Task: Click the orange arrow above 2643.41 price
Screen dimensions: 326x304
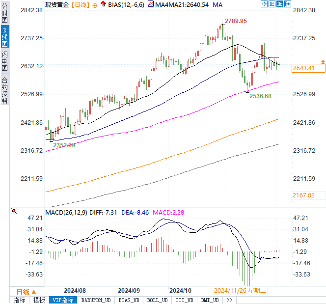Action: [x=323, y=61]
